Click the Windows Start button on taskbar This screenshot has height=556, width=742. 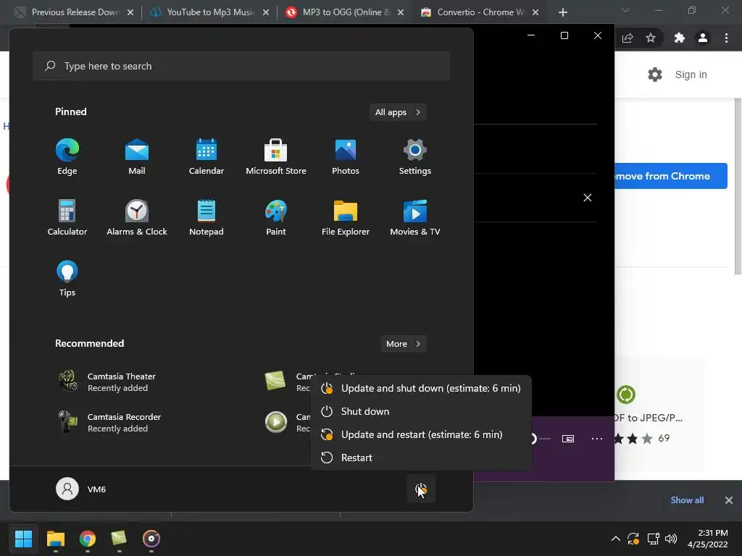pos(24,538)
